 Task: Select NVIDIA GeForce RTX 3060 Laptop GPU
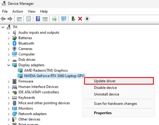click(54, 76)
